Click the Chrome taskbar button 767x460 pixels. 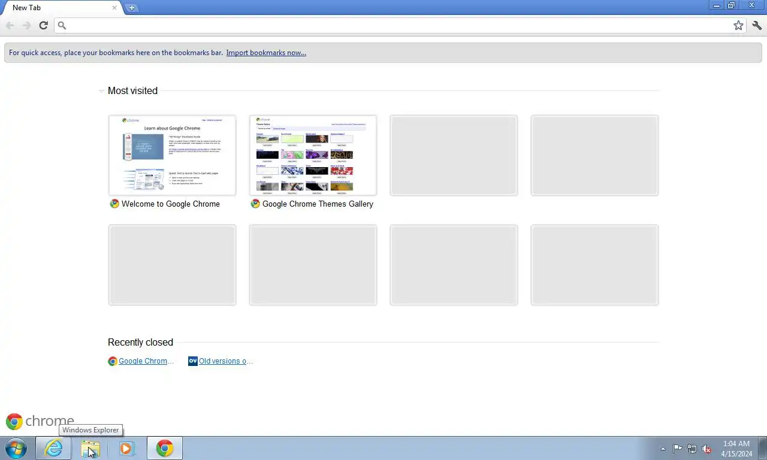pyautogui.click(x=165, y=448)
